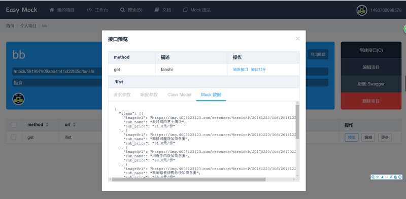Select the Mock 数据 tab
This screenshot has height=199, width=406.
pos(211,94)
